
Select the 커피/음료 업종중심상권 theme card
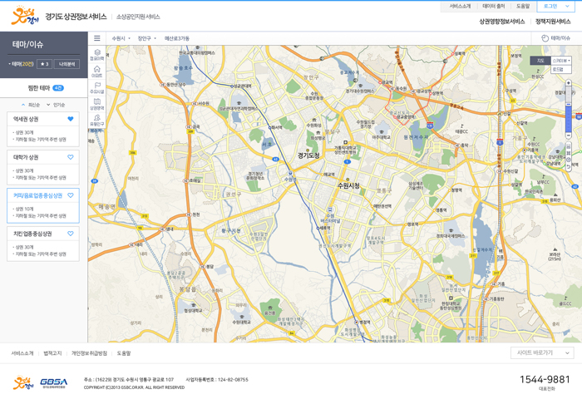[x=38, y=196]
